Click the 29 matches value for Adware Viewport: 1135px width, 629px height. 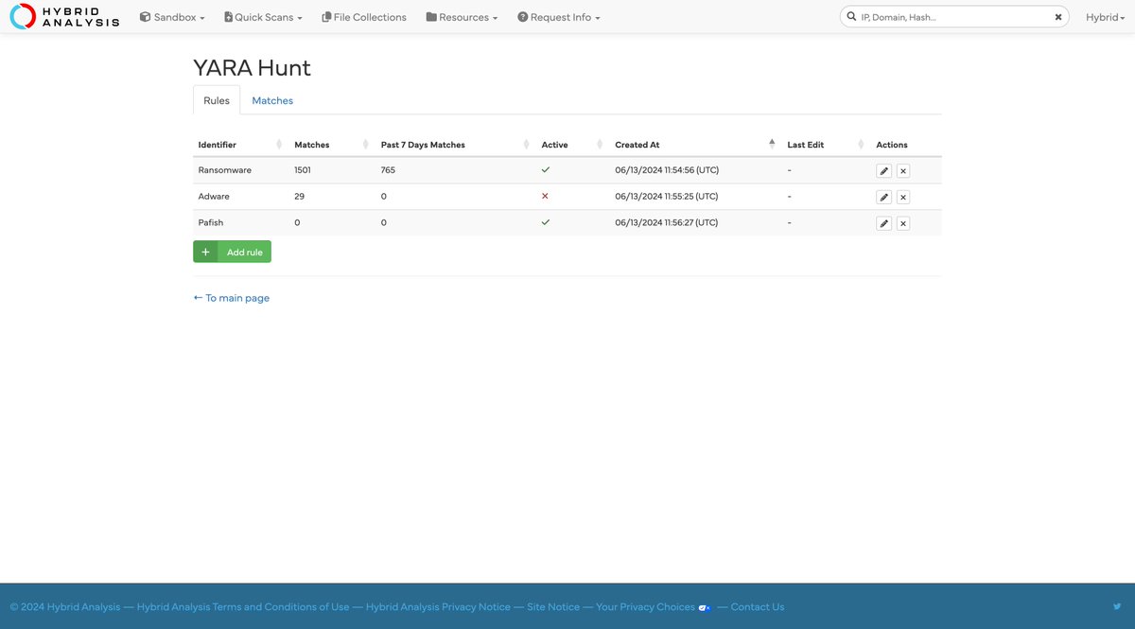tap(300, 197)
